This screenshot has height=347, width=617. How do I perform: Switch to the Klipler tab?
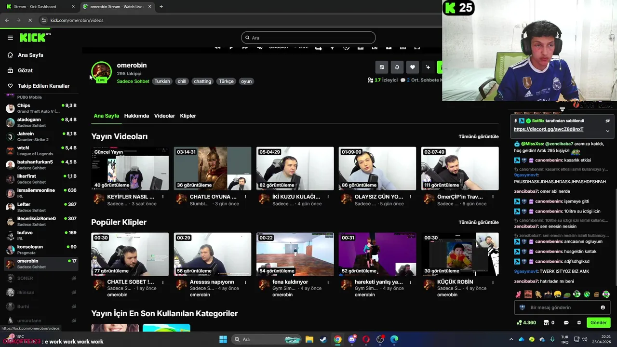coord(188,116)
